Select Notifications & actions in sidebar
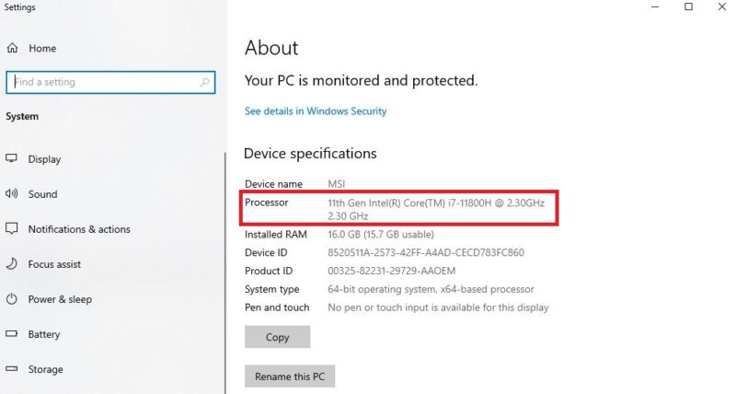 (x=79, y=229)
